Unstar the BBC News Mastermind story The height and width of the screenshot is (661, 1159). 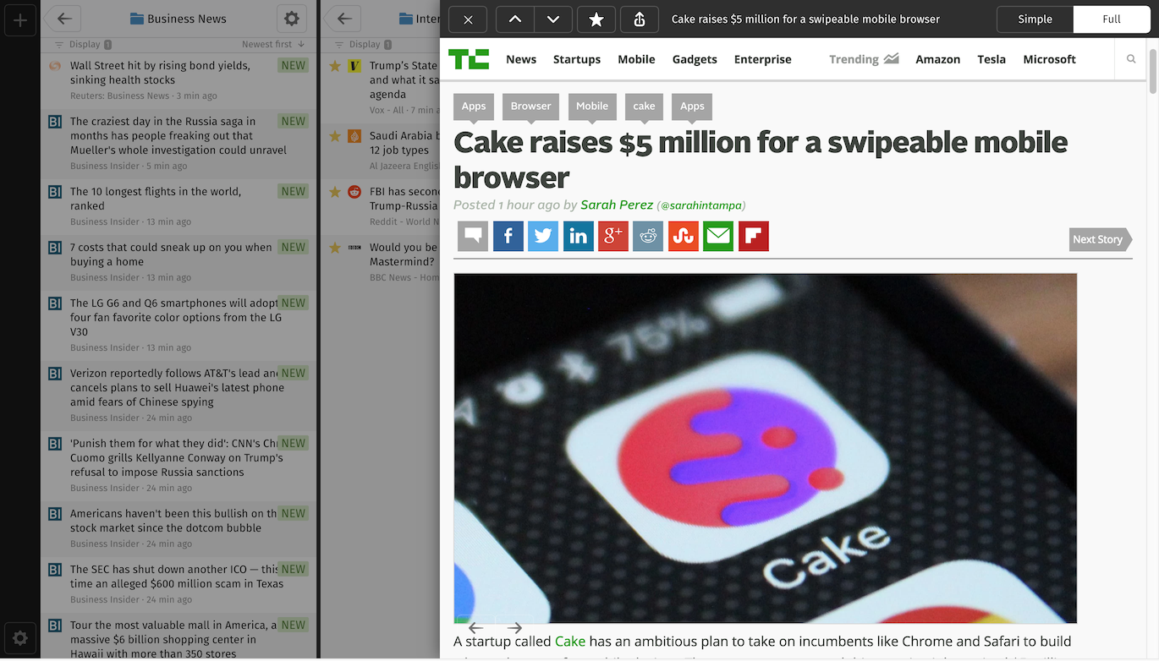335,248
